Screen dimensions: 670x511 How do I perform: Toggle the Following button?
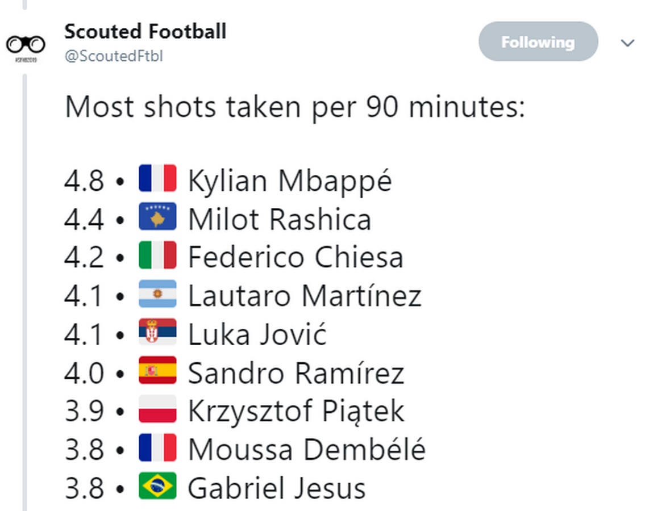click(538, 42)
